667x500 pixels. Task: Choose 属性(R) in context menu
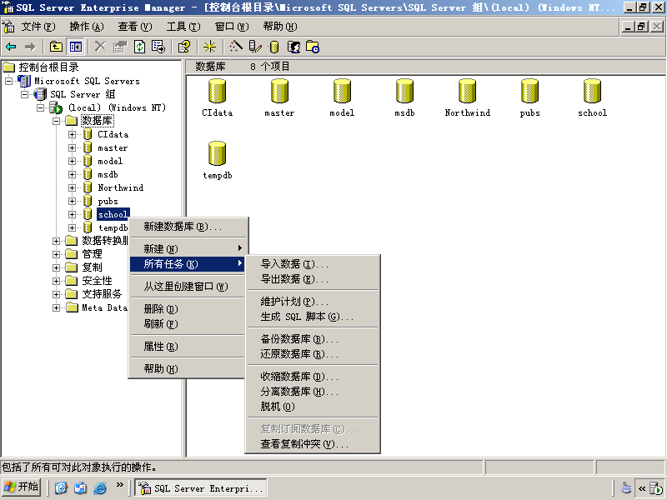187,347
